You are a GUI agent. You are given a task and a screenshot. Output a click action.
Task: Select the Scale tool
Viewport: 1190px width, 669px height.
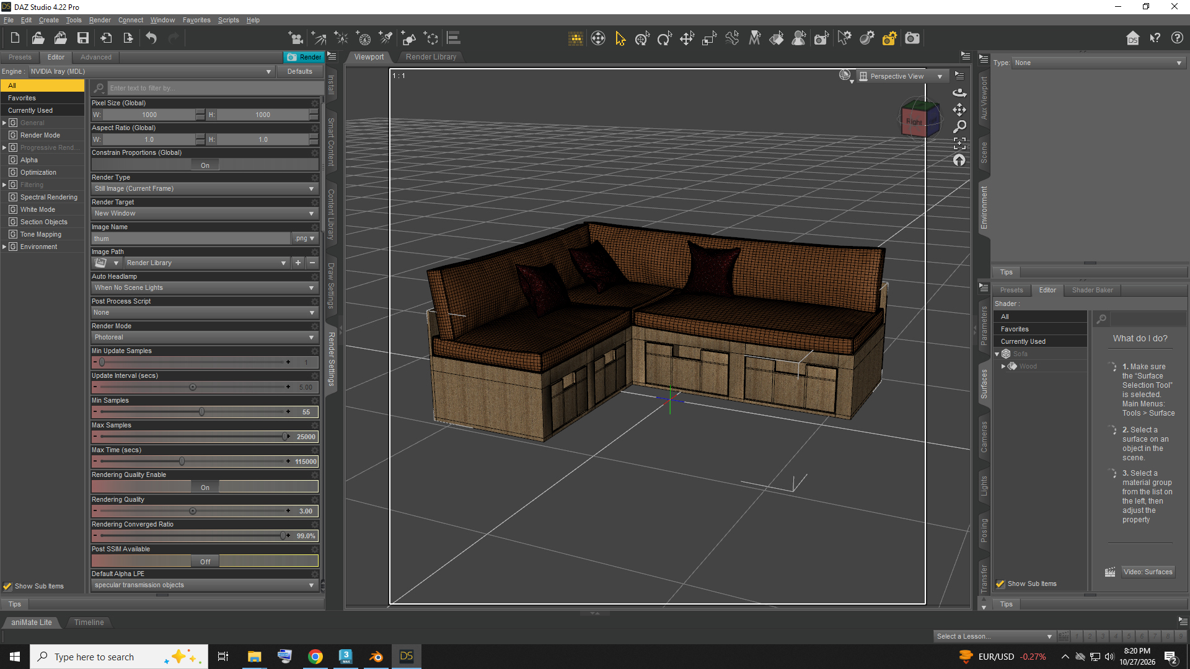709,38
